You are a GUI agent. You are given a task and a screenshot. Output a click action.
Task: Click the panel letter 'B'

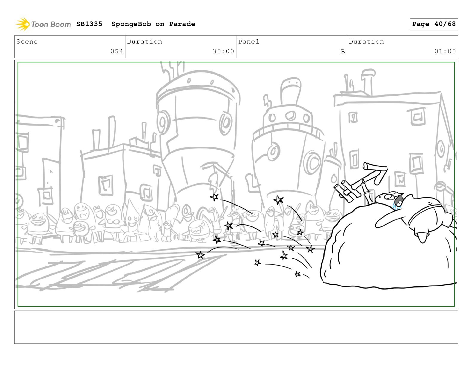tap(343, 52)
